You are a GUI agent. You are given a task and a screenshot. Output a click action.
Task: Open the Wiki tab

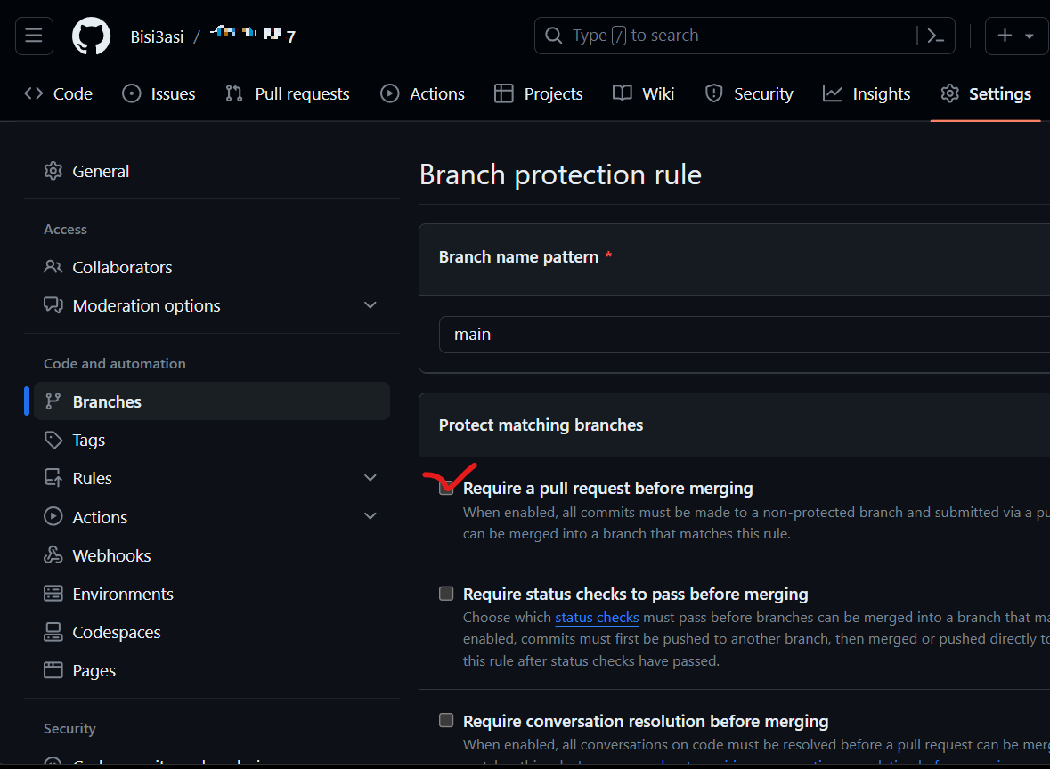644,93
